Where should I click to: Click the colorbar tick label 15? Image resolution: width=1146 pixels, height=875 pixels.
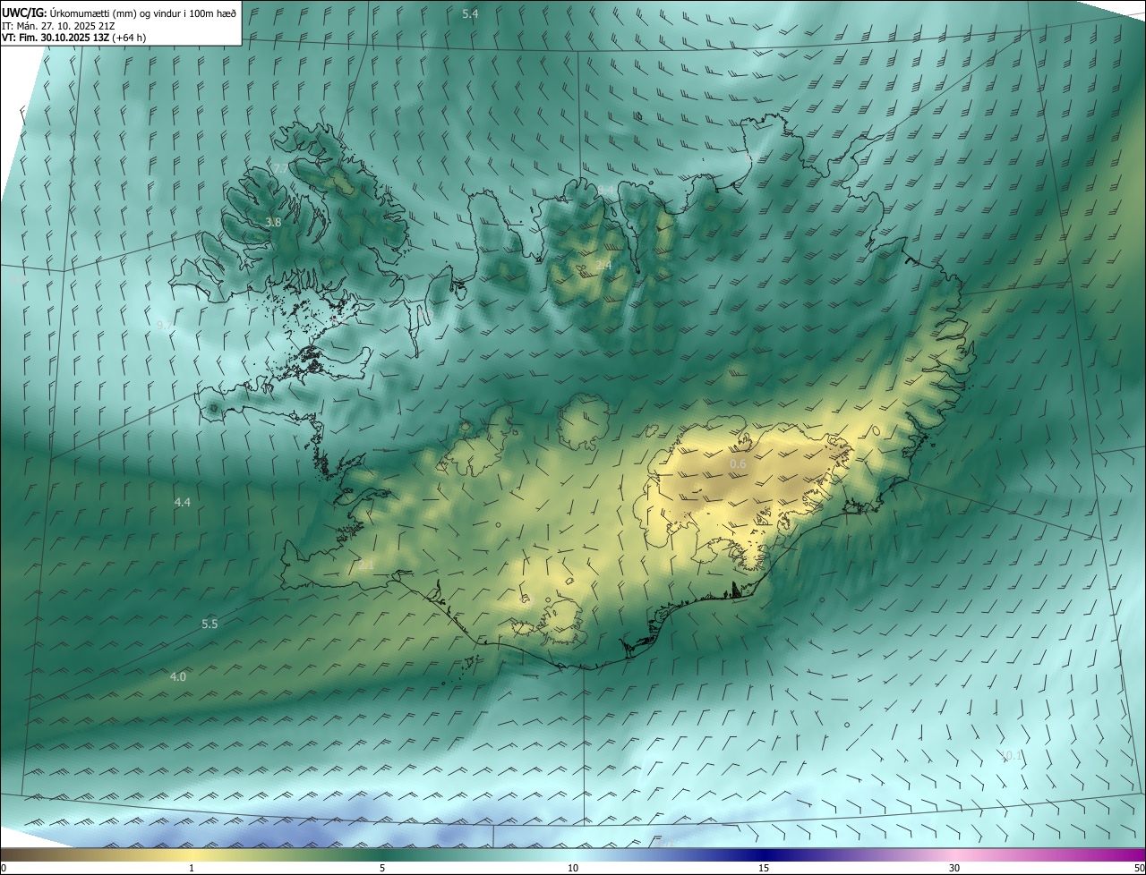click(x=764, y=869)
